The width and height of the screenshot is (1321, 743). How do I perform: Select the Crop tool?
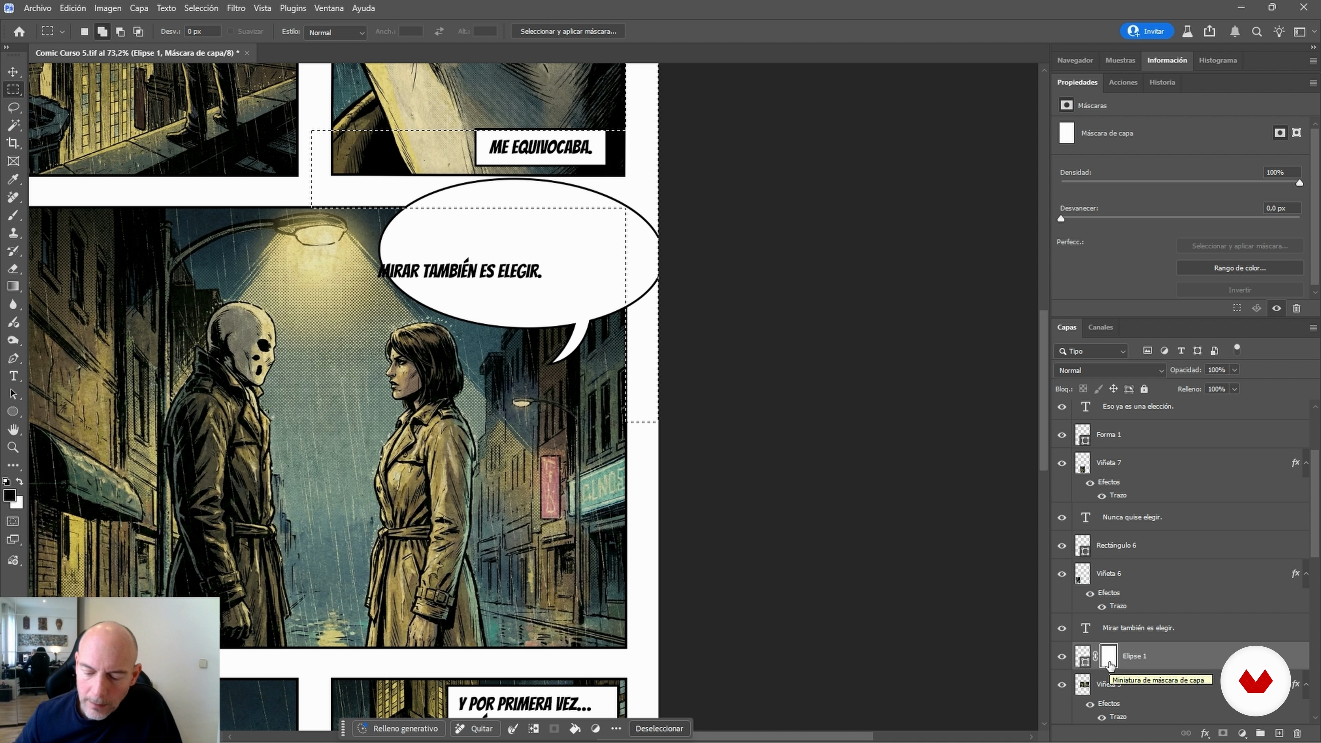point(13,143)
